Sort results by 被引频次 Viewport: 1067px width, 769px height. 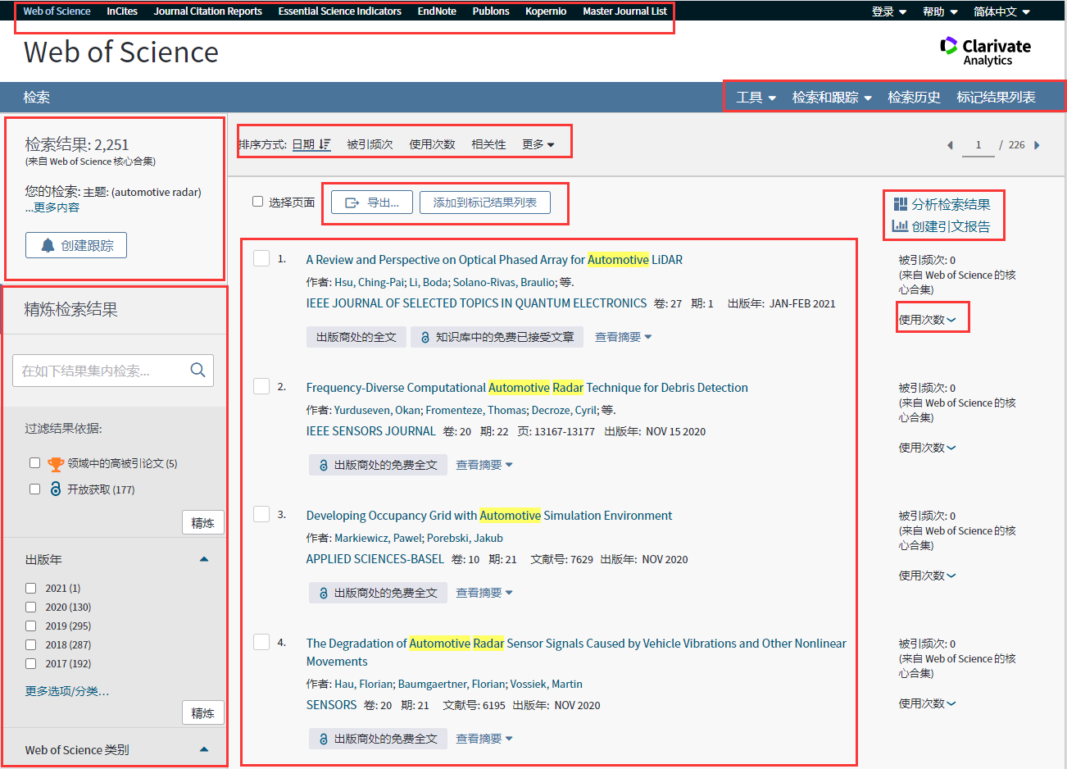pos(370,144)
